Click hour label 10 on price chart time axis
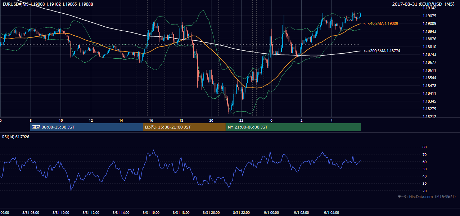 [x=61, y=121]
